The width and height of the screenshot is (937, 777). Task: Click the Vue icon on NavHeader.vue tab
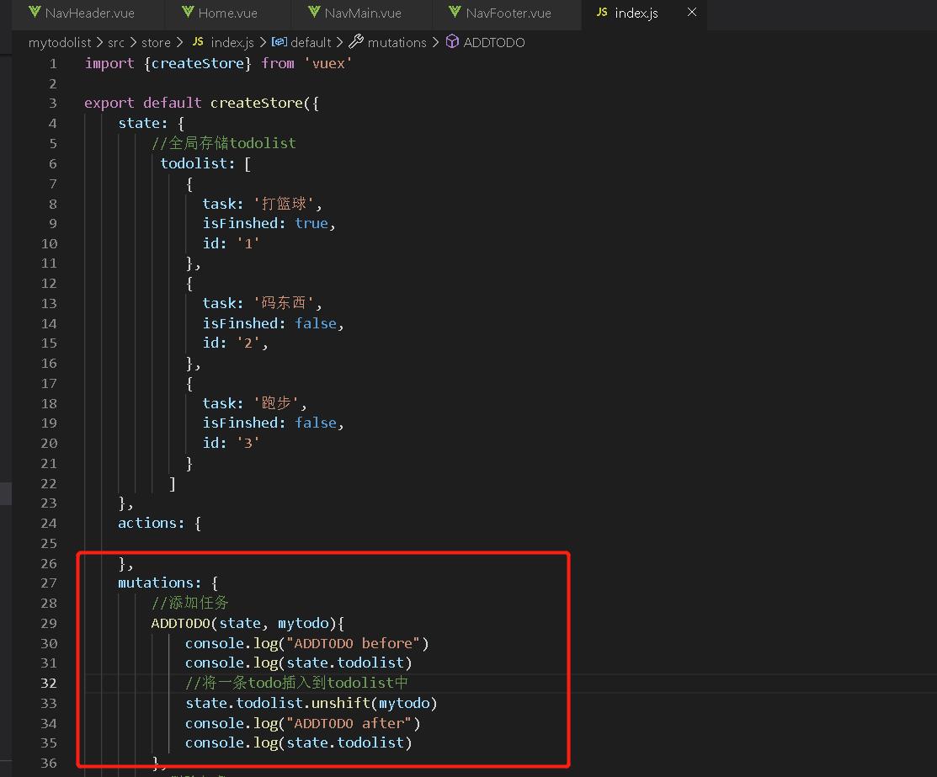click(35, 13)
